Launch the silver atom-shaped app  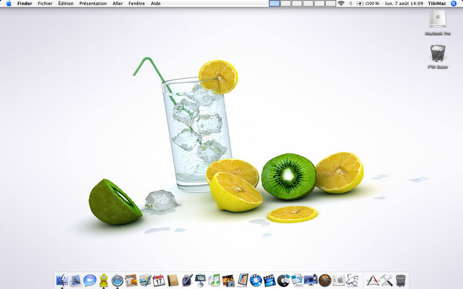tap(352, 280)
